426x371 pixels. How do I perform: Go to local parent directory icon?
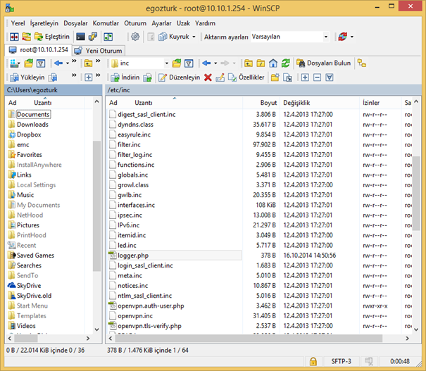click(88, 63)
